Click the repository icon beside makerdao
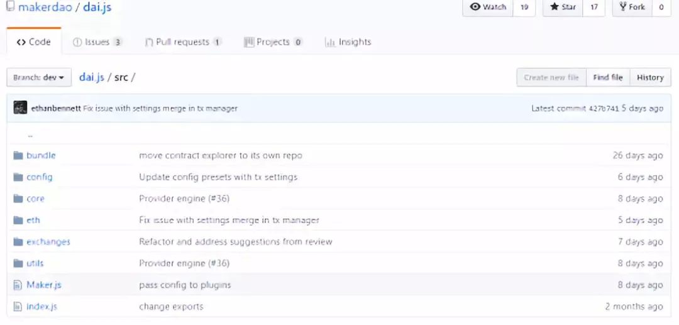 coord(11,6)
